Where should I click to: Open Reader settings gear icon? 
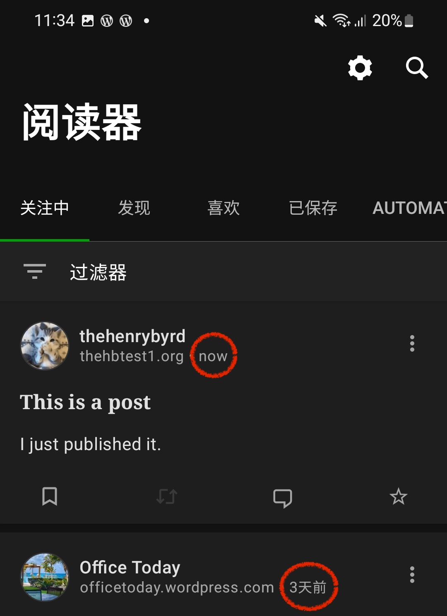click(x=360, y=68)
